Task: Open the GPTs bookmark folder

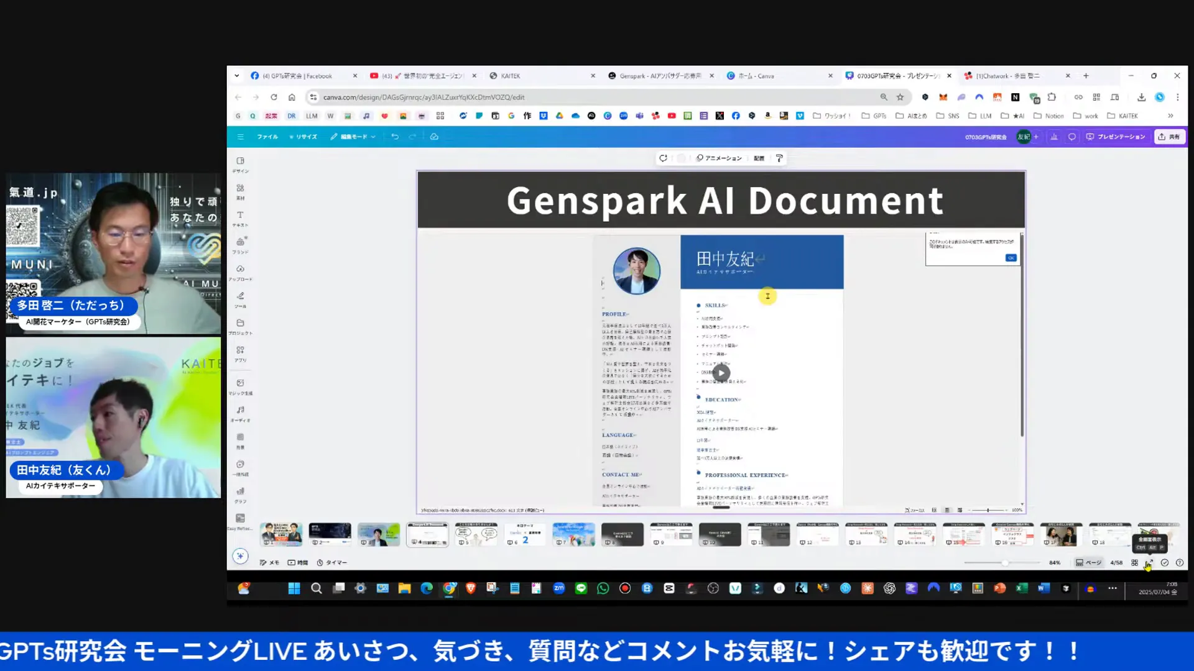Action: click(x=874, y=116)
